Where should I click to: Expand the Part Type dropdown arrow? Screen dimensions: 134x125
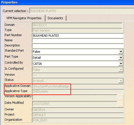point(121,58)
